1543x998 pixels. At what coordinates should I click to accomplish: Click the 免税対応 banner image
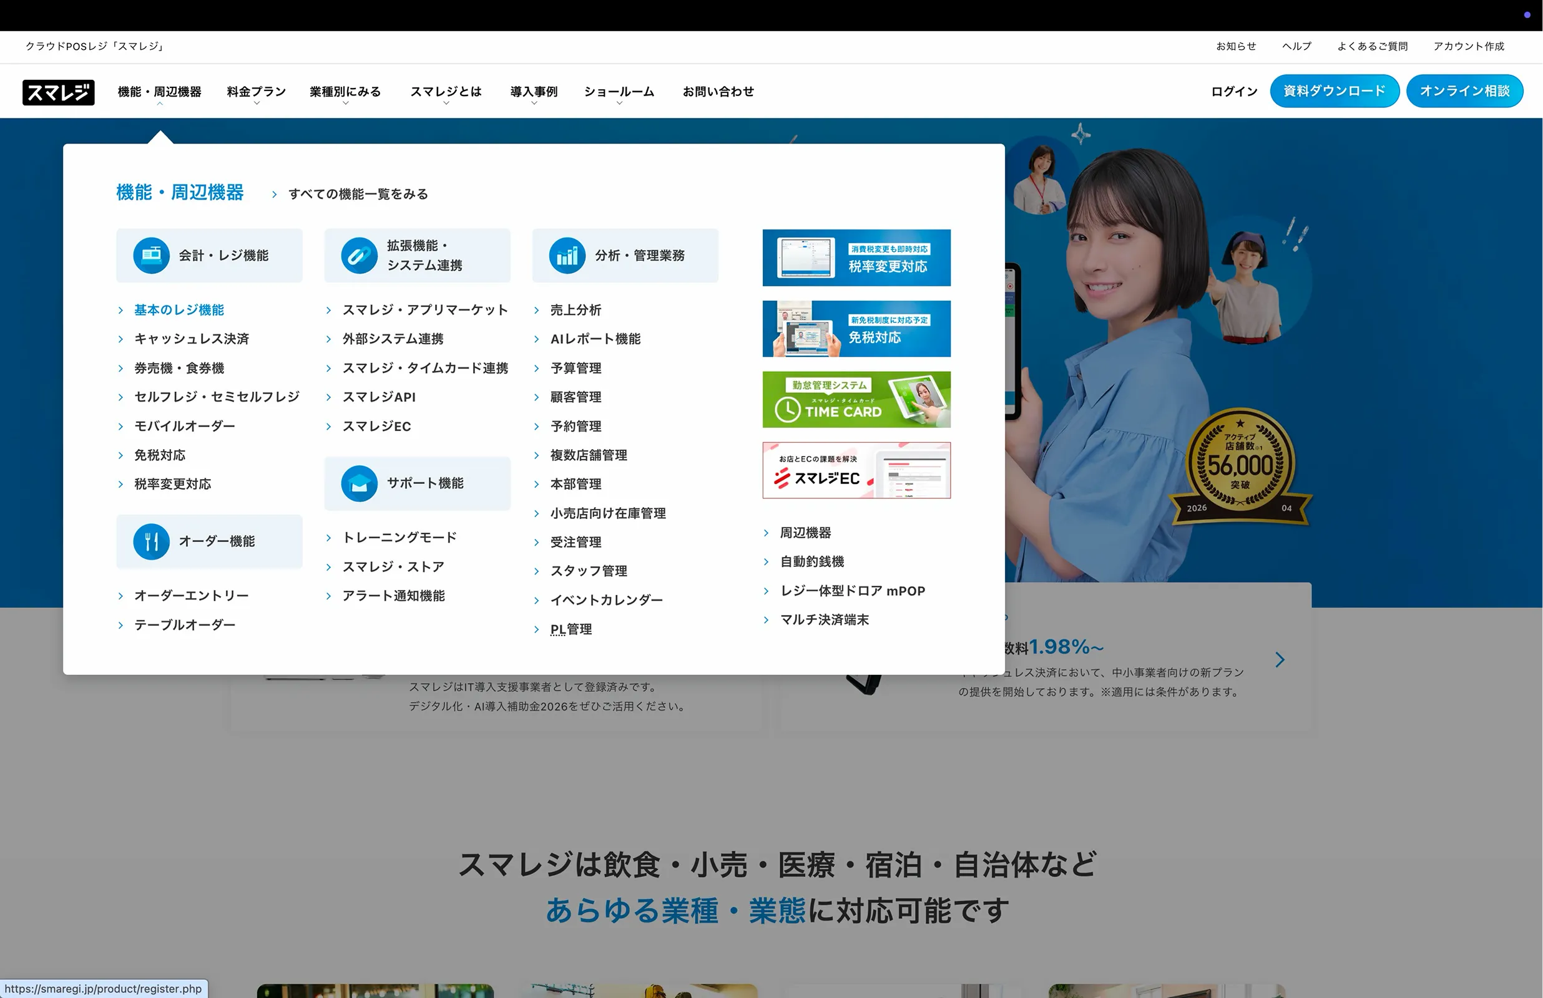coord(856,329)
